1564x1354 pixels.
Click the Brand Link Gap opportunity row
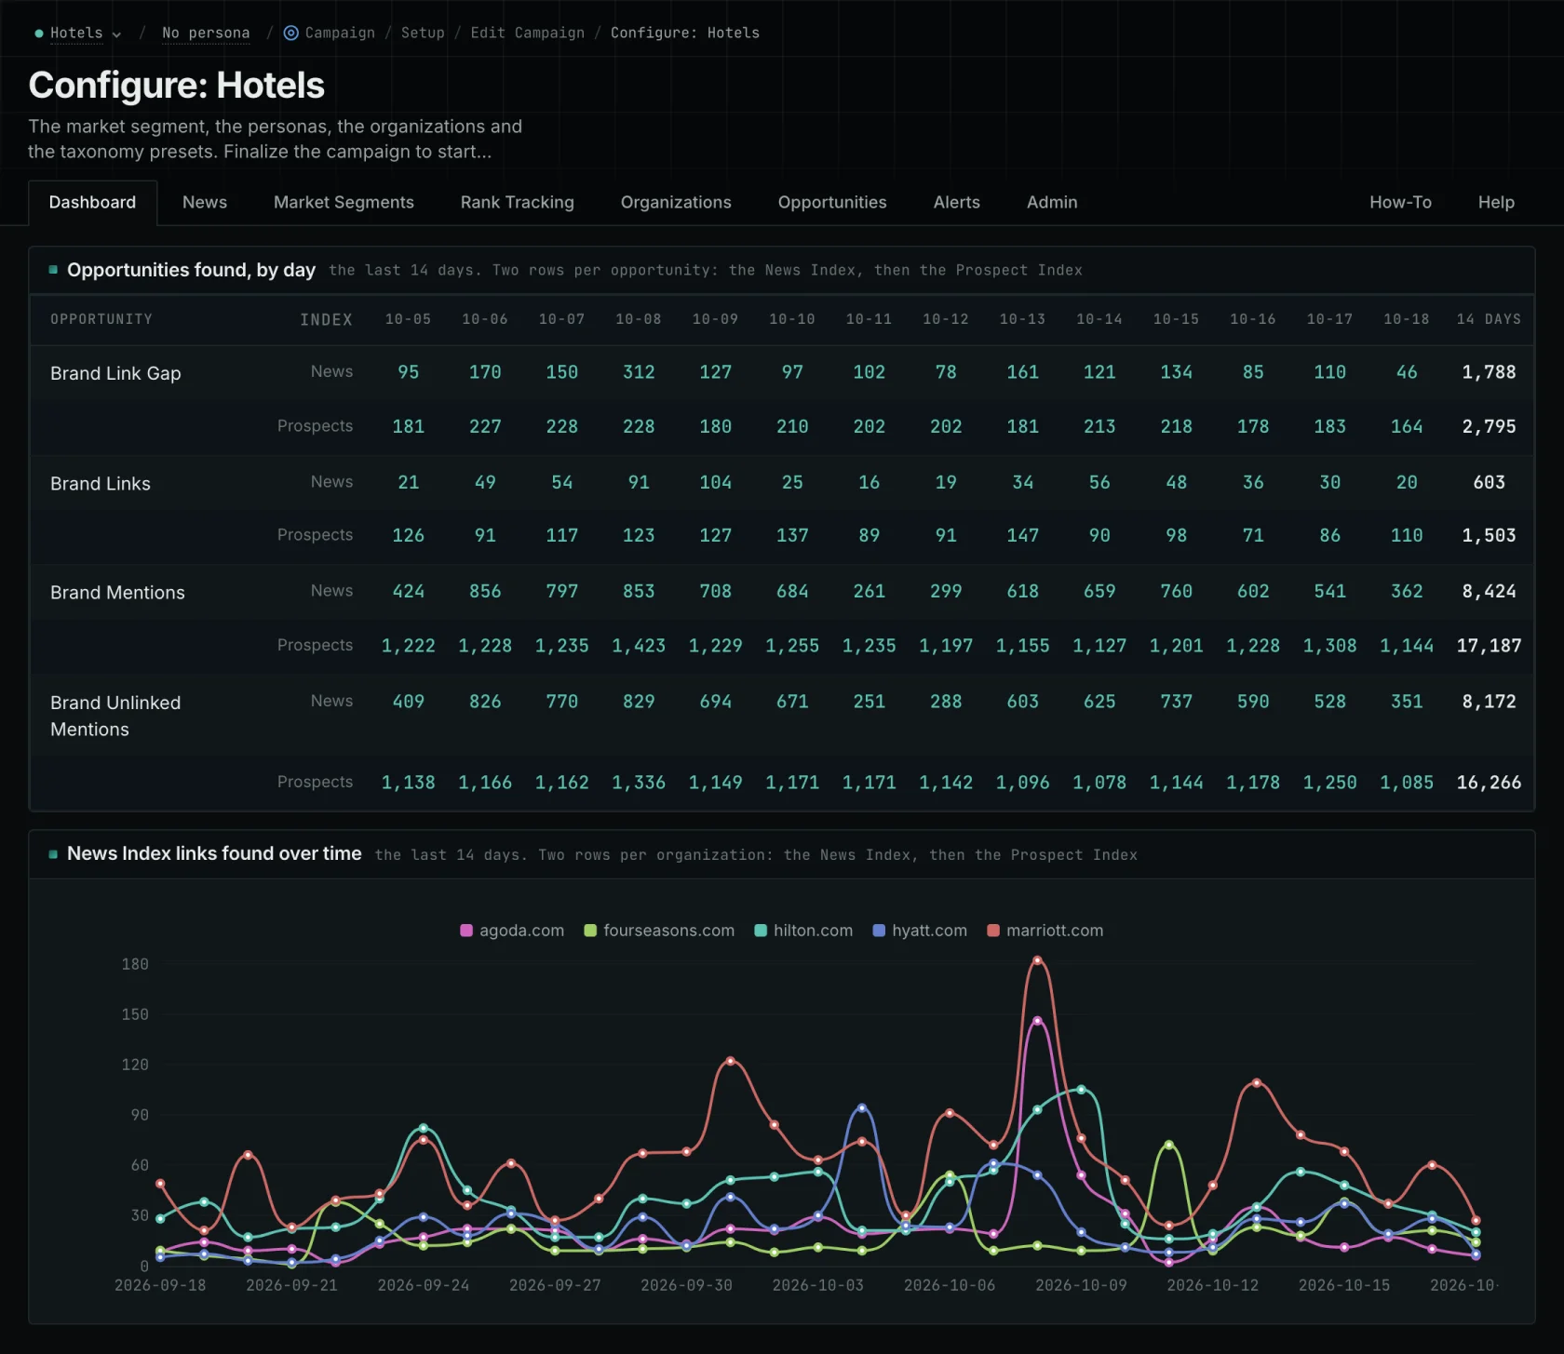[782, 372]
